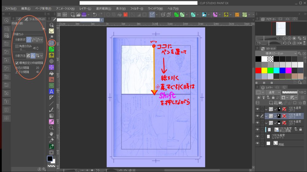Click navigator zoom in plus icon
The width and height of the screenshot is (307, 172).
point(290,38)
